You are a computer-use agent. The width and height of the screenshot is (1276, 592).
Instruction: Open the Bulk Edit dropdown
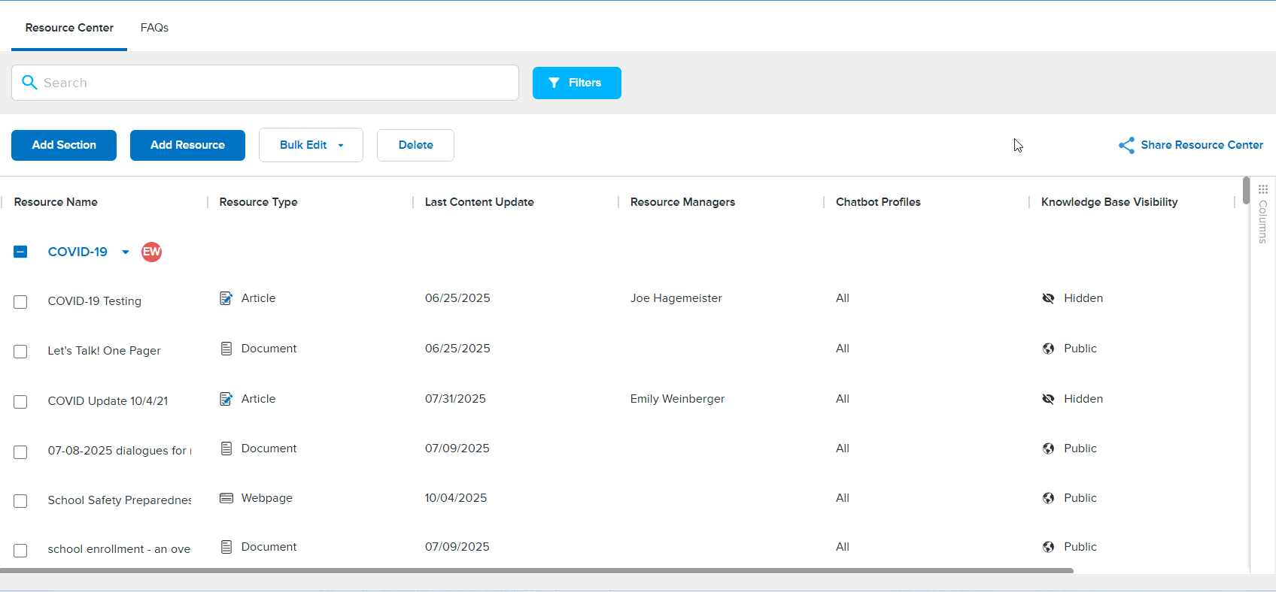point(311,145)
